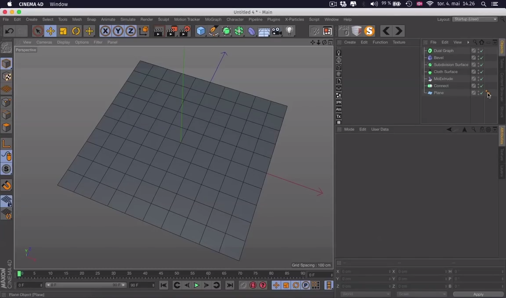Viewport: 506px width, 298px height.
Task: Go to end of animation
Action: (230, 285)
